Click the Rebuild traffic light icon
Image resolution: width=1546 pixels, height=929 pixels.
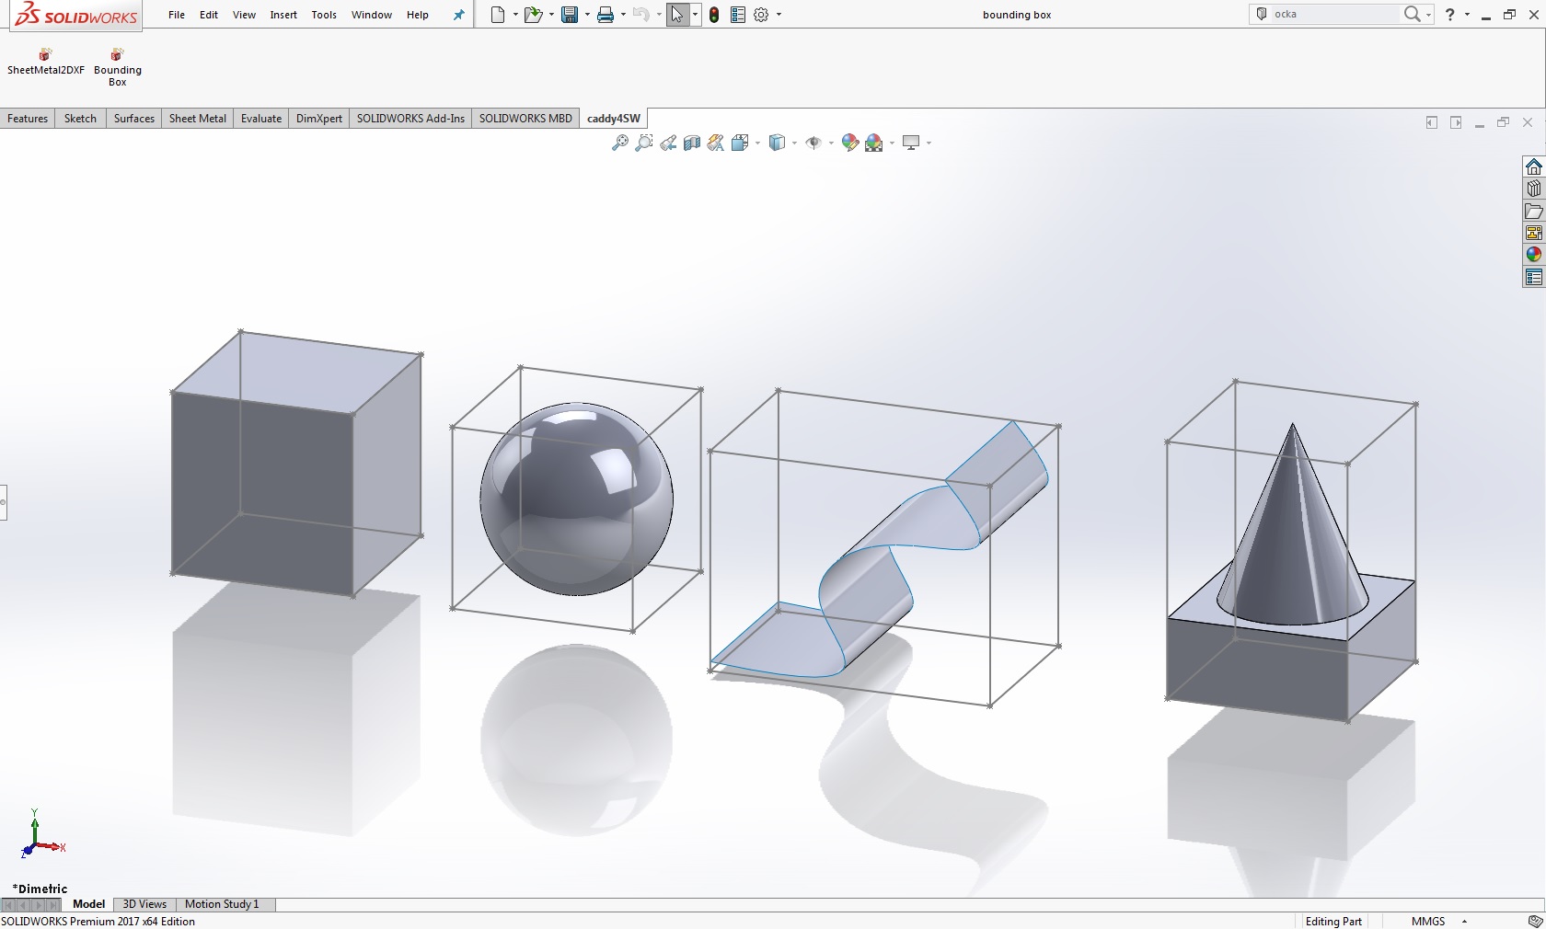pos(714,15)
